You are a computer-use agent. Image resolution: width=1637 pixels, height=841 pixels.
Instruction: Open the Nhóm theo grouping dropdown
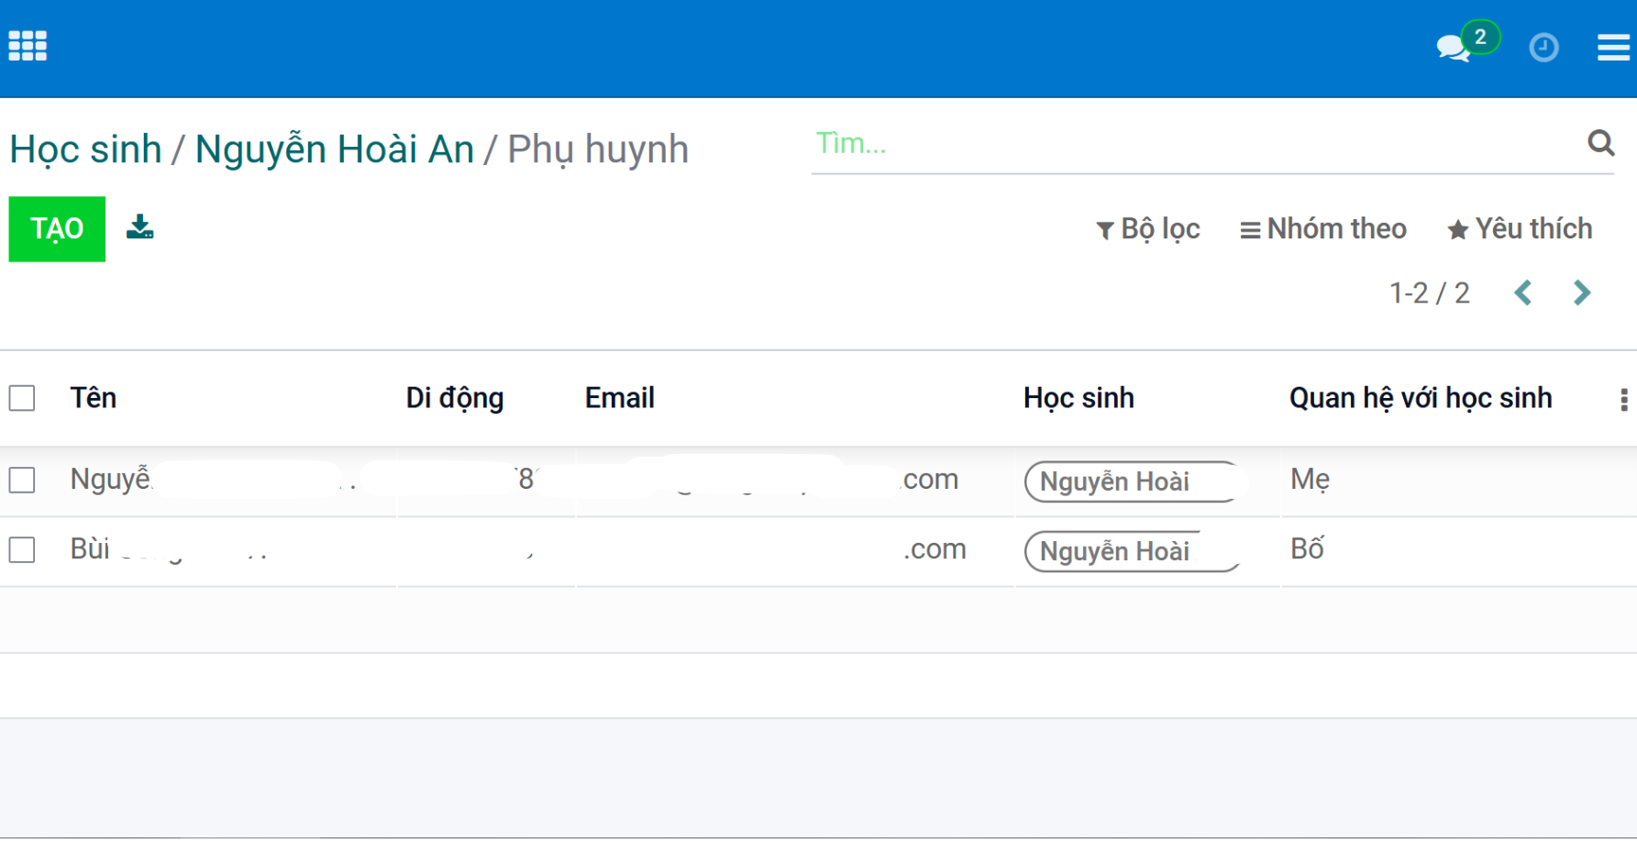pos(1323,228)
